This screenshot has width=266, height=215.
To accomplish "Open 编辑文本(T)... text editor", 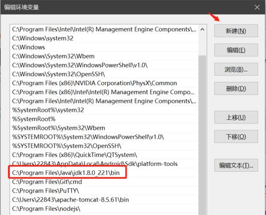I will pyautogui.click(x=236, y=166).
